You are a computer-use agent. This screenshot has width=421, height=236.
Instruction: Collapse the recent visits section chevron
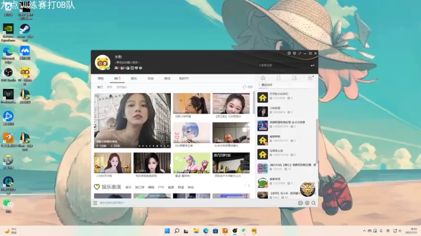click(259, 85)
